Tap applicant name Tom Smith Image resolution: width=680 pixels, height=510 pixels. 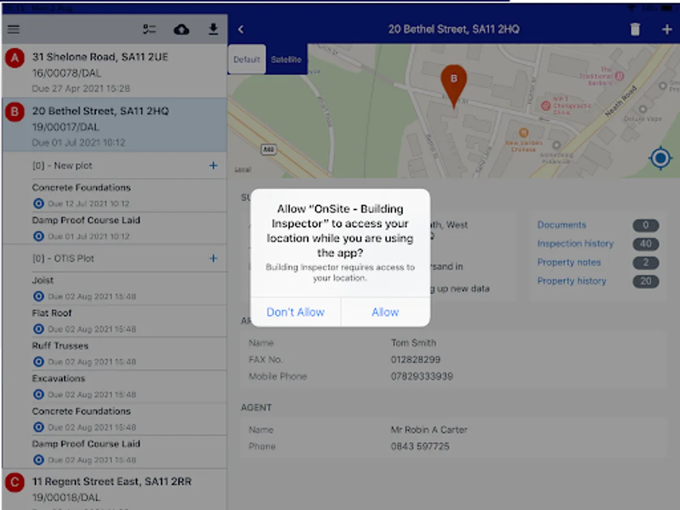point(413,343)
